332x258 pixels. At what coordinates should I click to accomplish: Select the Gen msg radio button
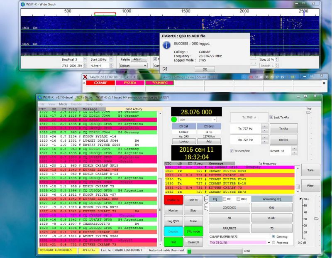[273, 236]
